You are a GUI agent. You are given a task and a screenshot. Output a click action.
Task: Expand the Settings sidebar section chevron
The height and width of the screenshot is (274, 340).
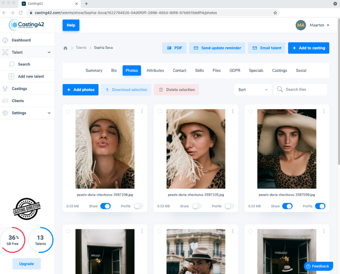coord(49,113)
